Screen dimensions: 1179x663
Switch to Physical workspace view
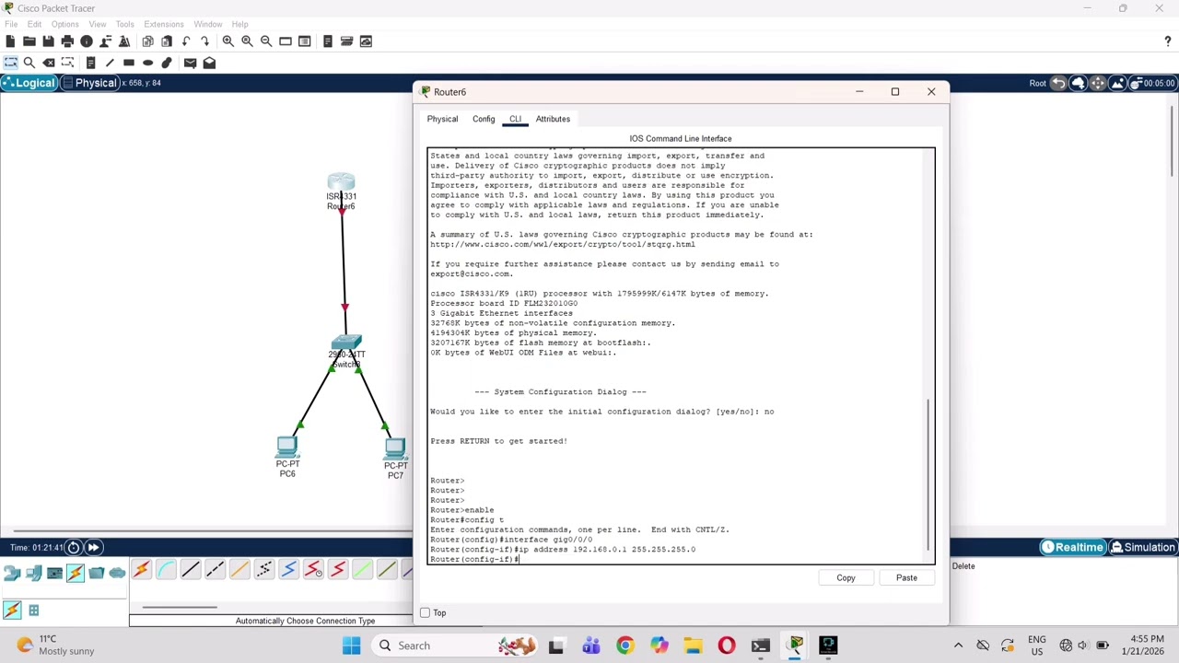coord(89,83)
